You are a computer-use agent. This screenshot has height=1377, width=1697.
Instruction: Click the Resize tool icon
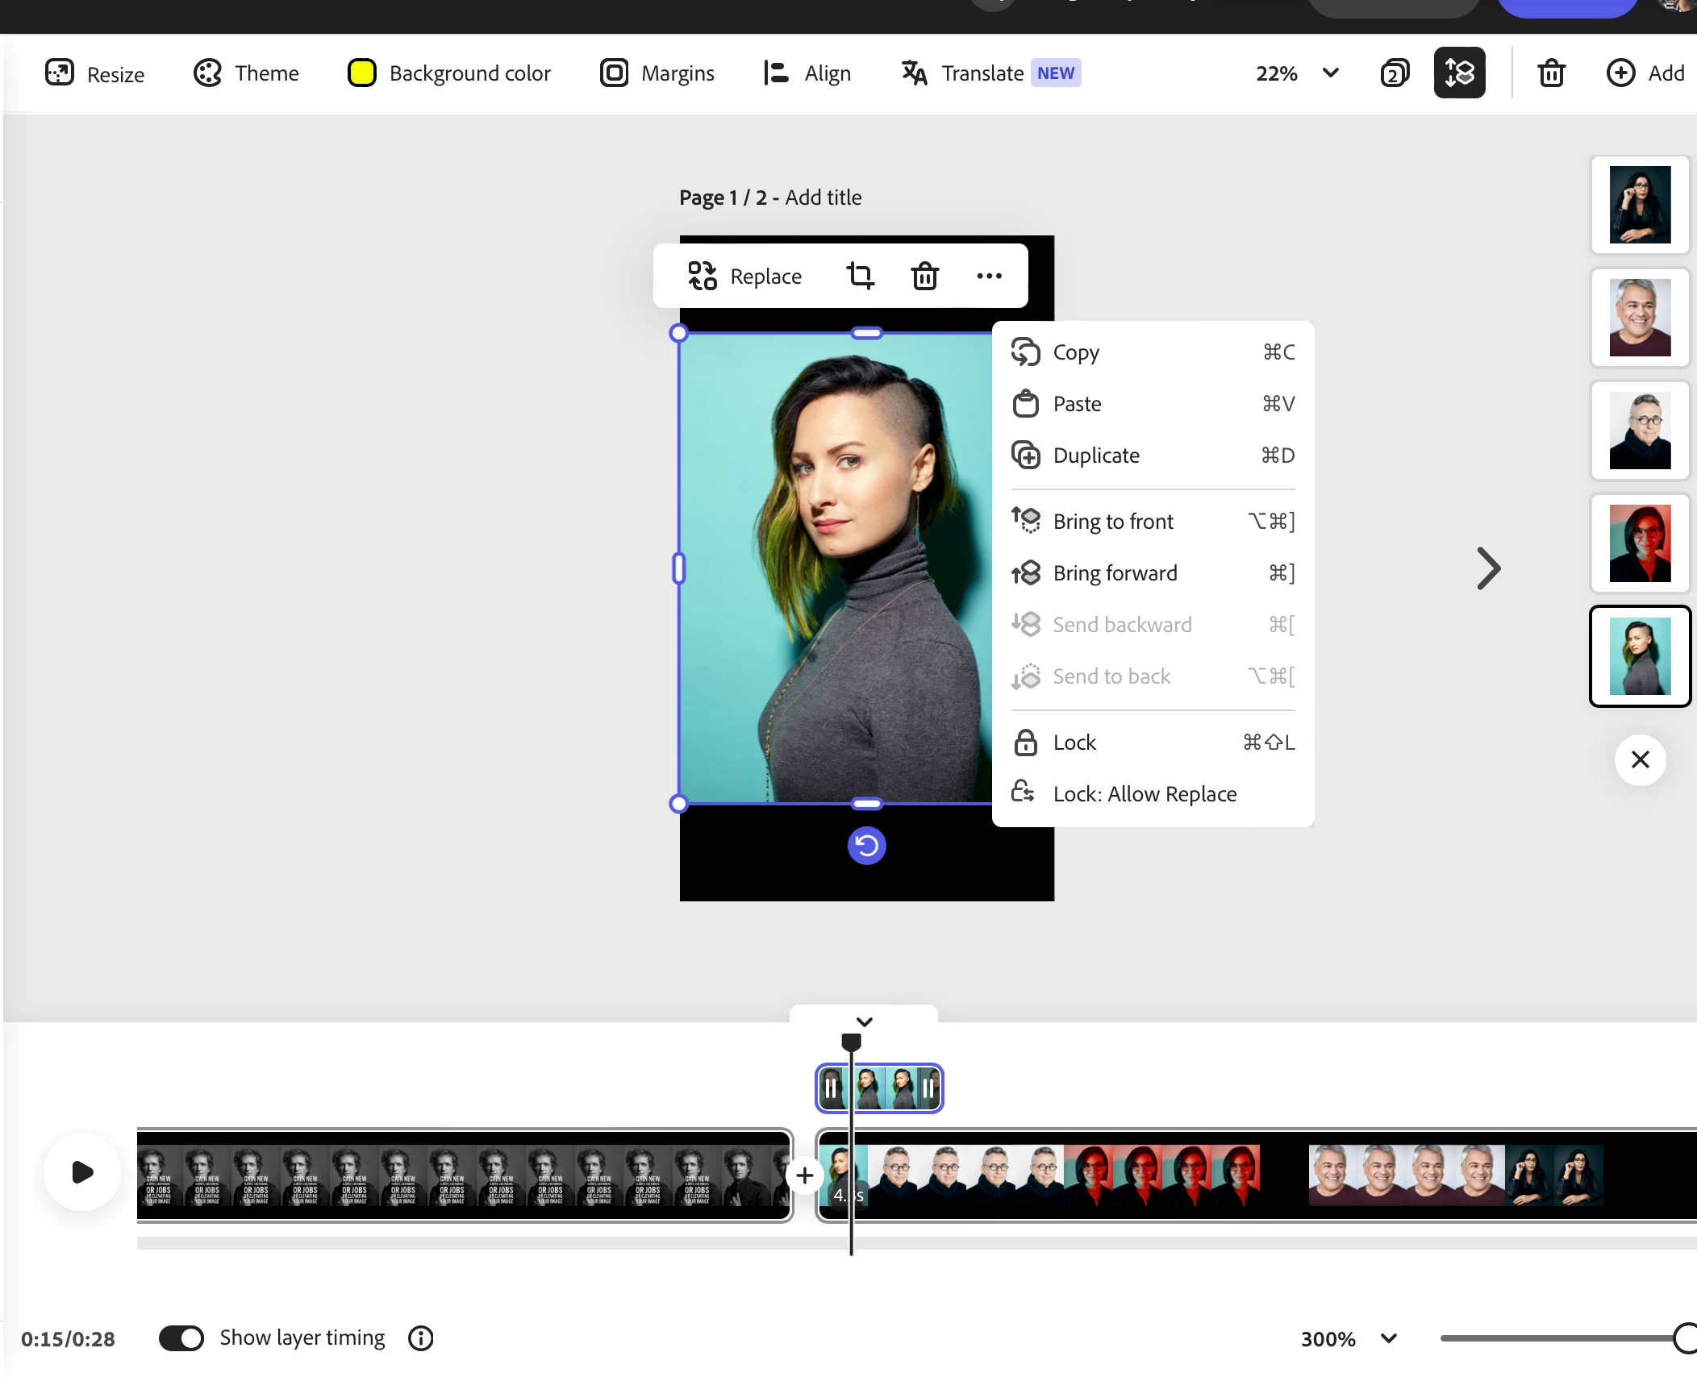(x=60, y=73)
